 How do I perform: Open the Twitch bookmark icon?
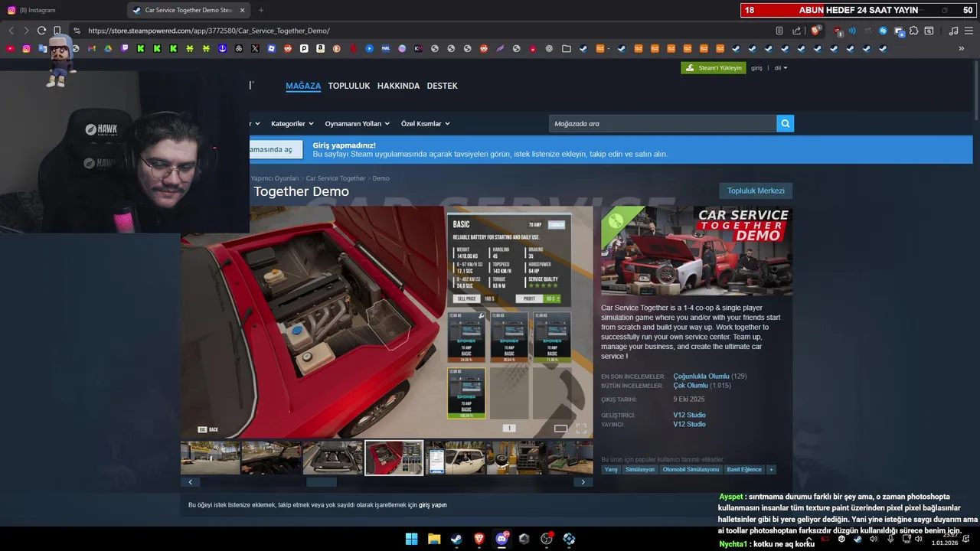(x=125, y=48)
